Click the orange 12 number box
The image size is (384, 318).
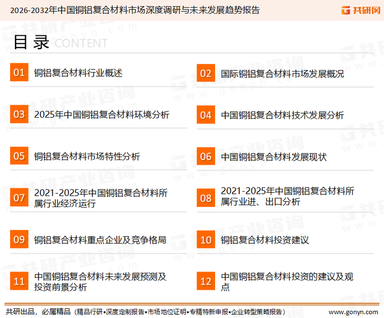point(206,281)
